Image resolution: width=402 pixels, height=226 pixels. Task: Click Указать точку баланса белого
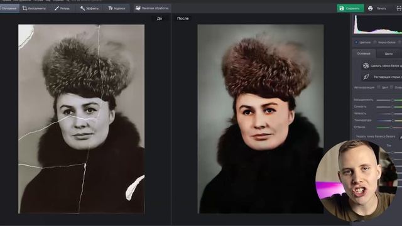[x=376, y=136]
